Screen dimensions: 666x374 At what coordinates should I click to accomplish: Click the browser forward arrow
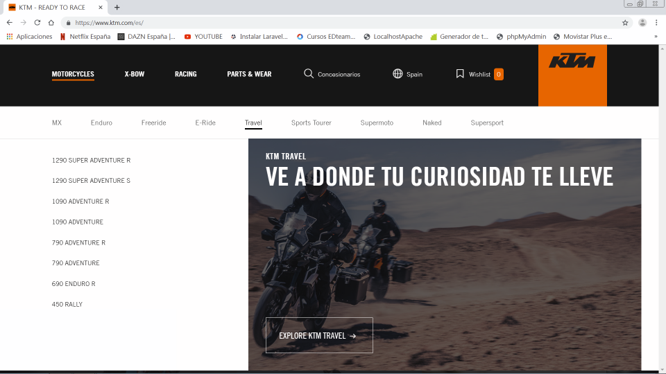[24, 22]
